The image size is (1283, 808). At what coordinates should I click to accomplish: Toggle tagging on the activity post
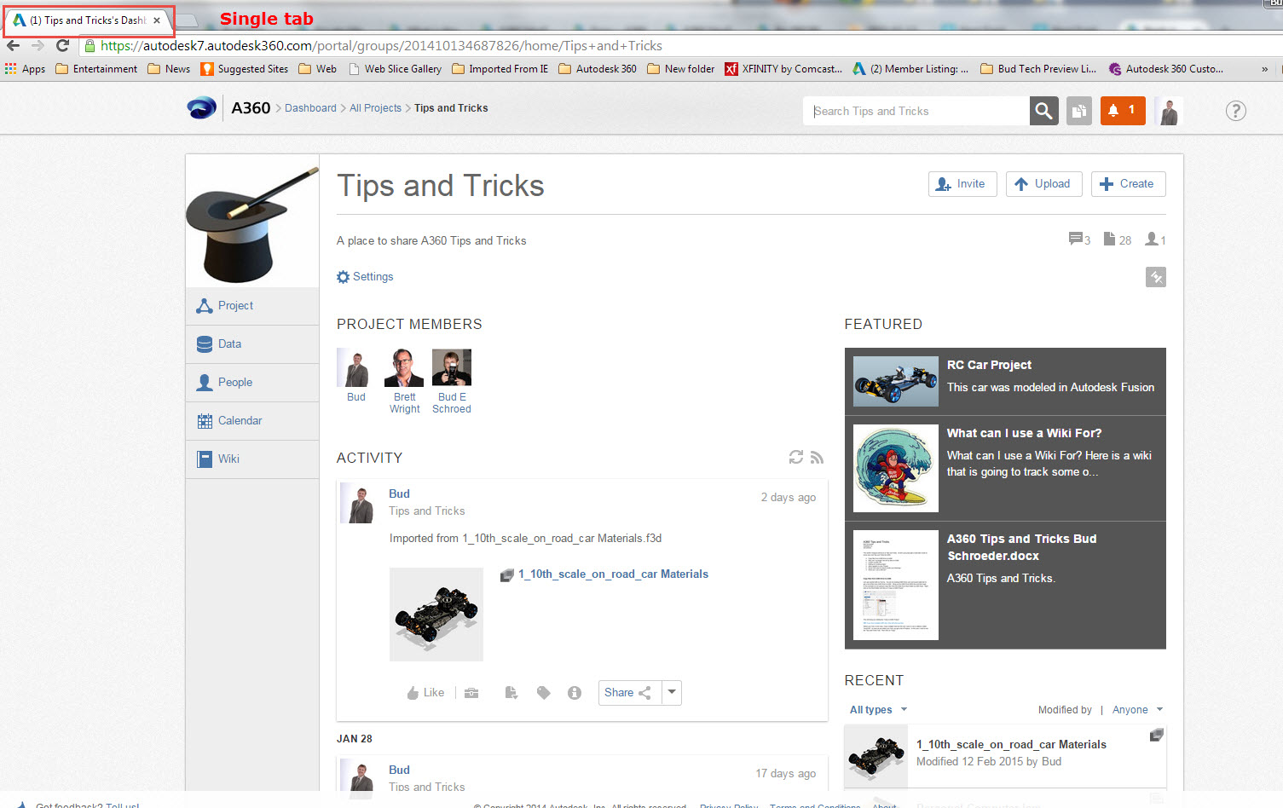click(543, 692)
